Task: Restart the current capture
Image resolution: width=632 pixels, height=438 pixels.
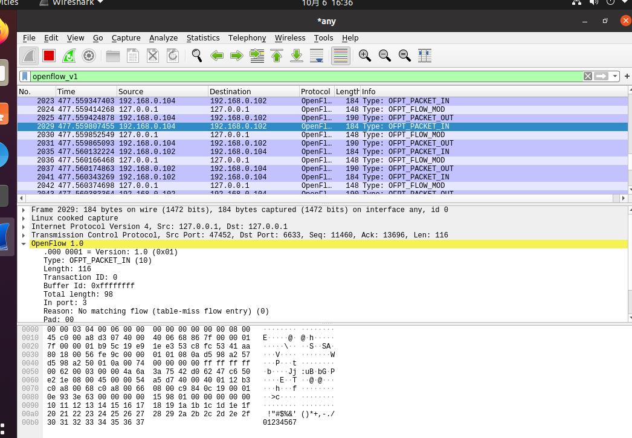Action: coord(69,56)
